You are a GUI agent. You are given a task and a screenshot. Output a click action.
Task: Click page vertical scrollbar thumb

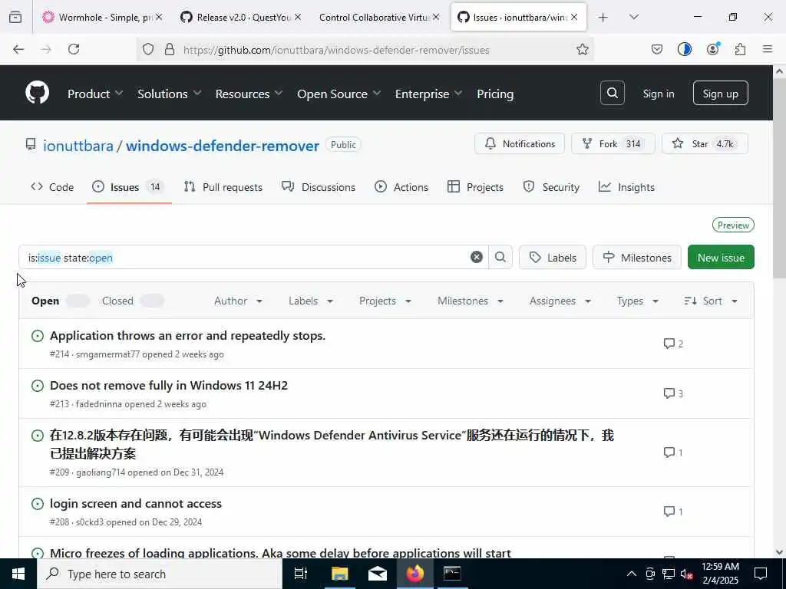click(779, 178)
